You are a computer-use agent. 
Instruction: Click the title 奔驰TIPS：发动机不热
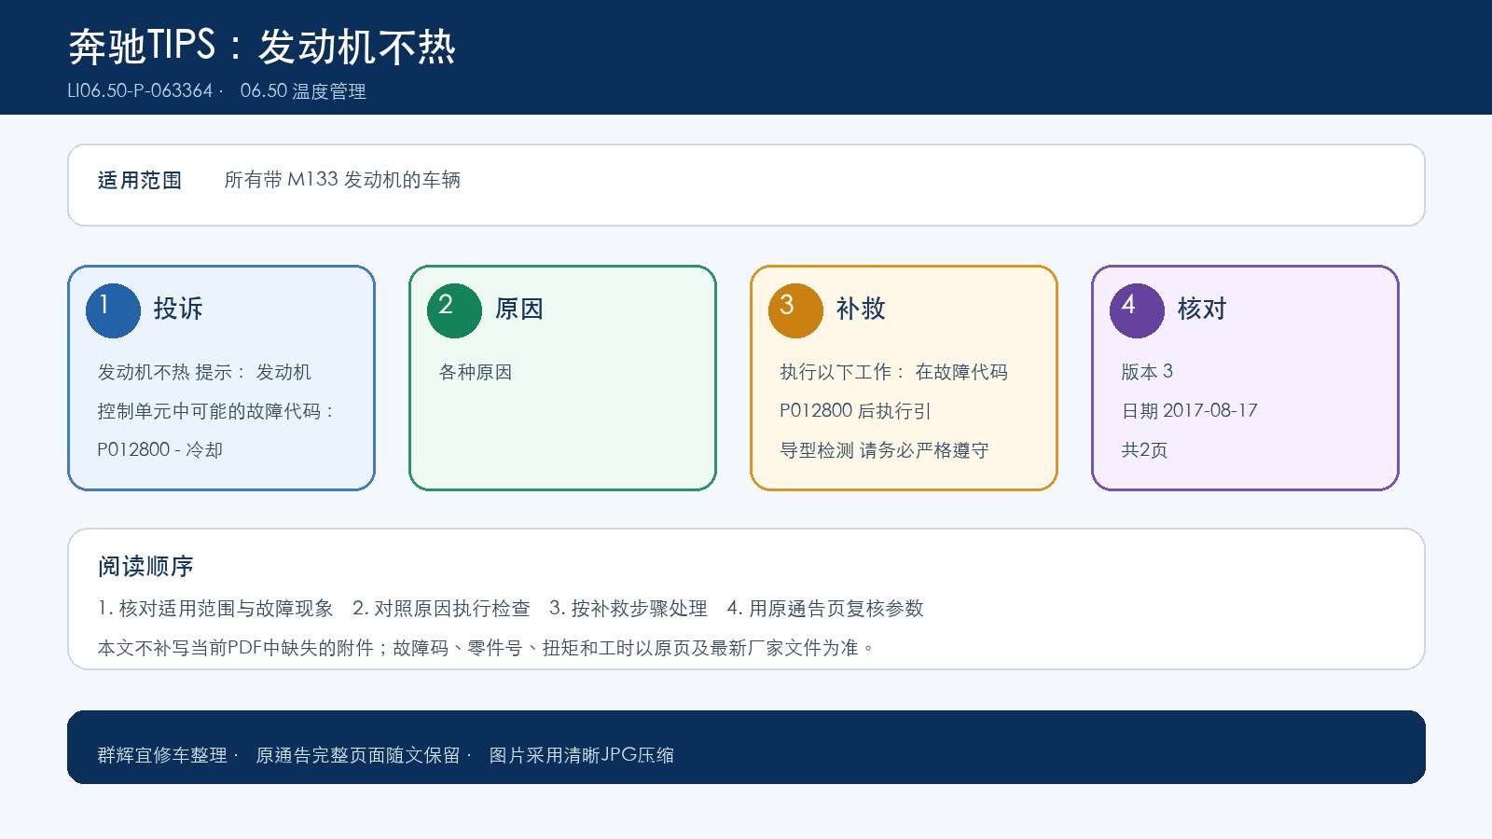pos(262,47)
